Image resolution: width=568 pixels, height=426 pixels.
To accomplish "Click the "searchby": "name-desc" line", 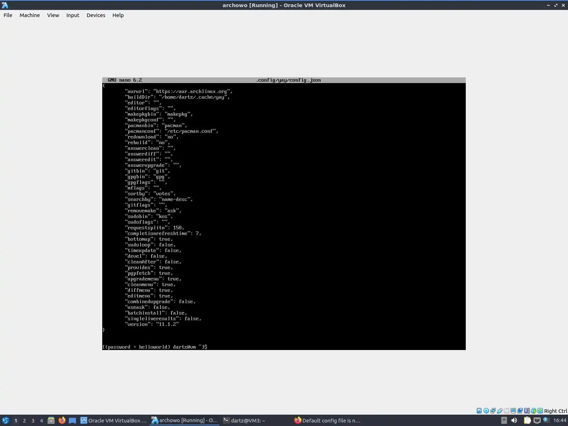I will pos(159,199).
